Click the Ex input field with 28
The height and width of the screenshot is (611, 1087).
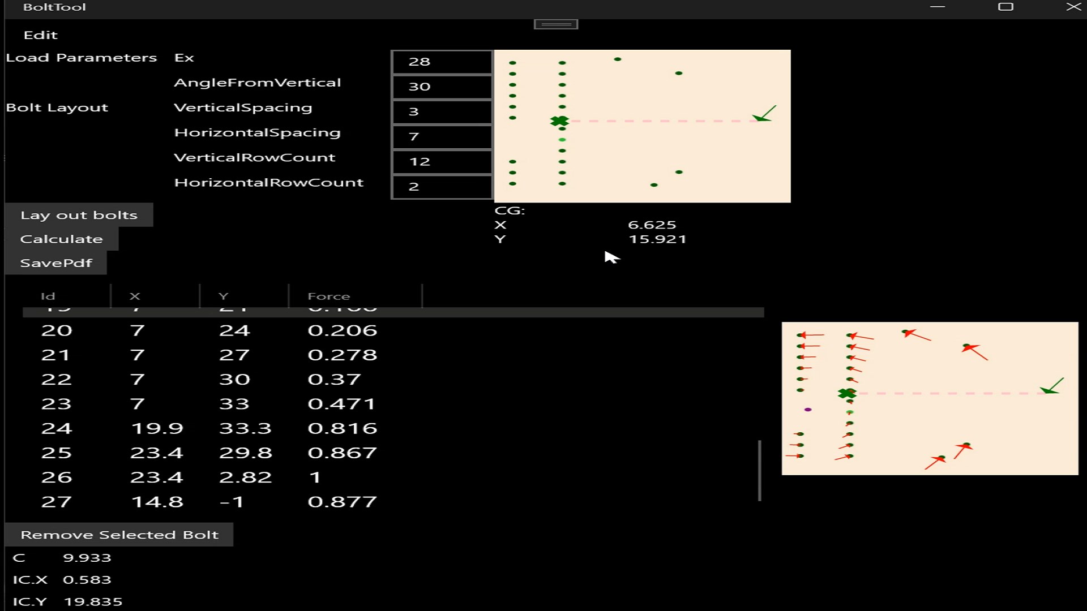click(442, 62)
